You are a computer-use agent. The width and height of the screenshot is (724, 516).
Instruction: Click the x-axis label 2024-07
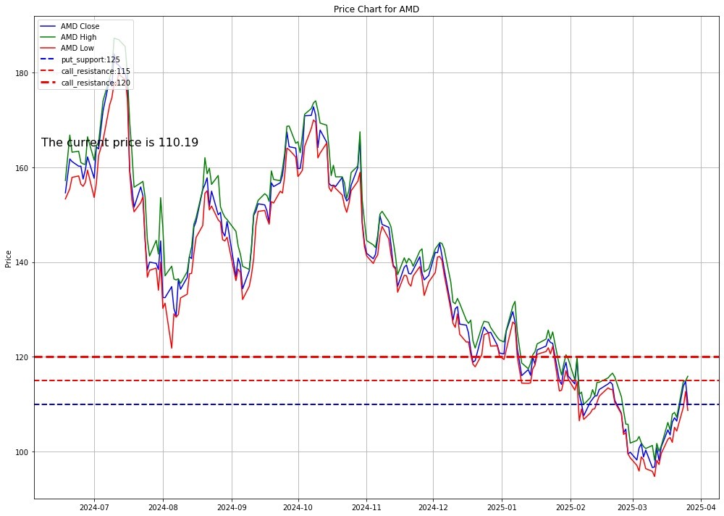[x=94, y=507]
